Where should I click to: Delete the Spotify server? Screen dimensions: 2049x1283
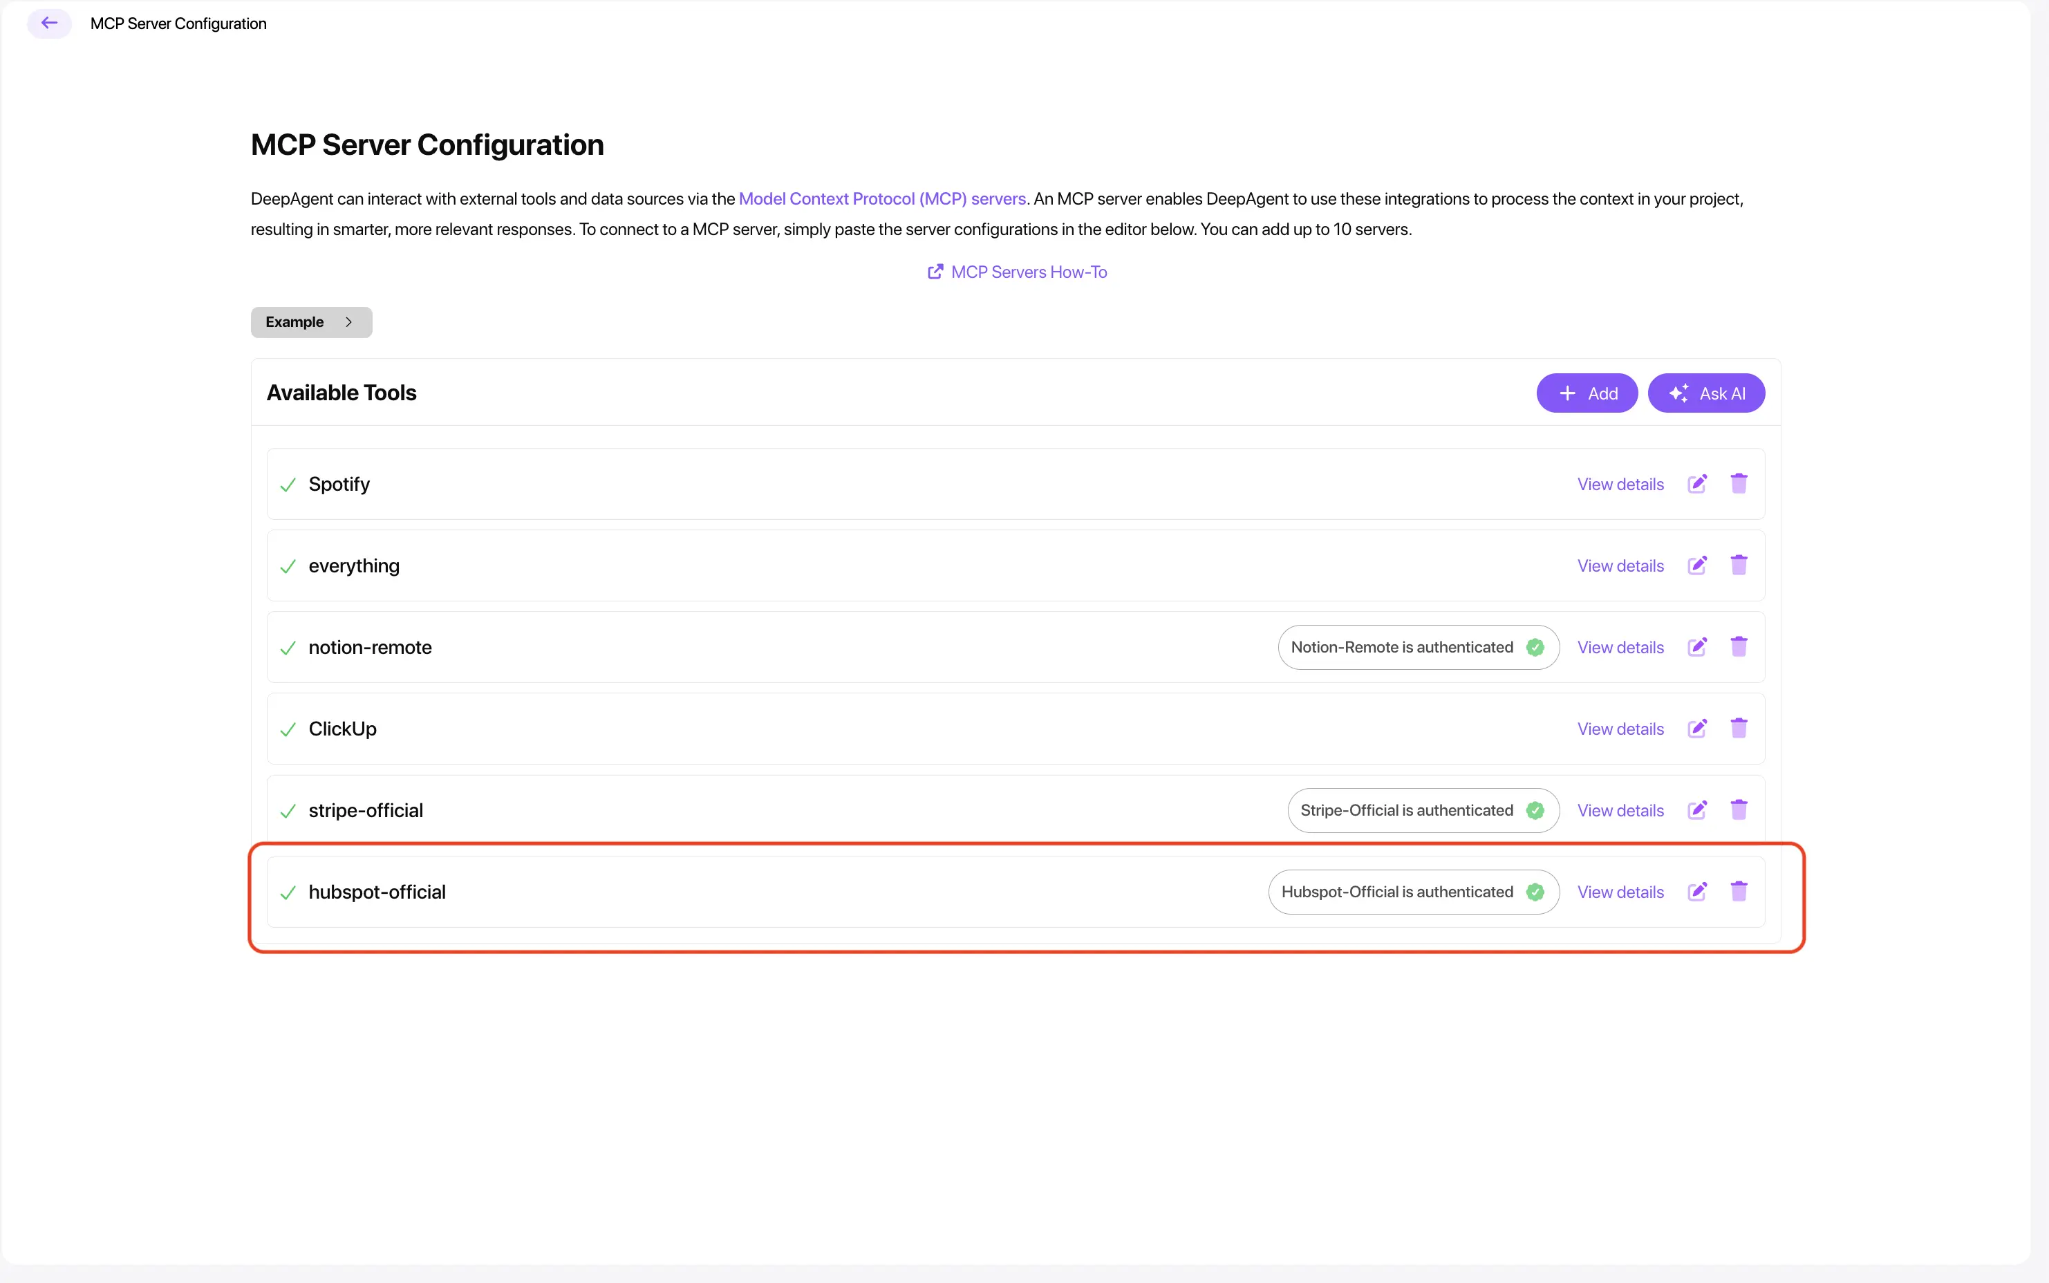click(1739, 484)
